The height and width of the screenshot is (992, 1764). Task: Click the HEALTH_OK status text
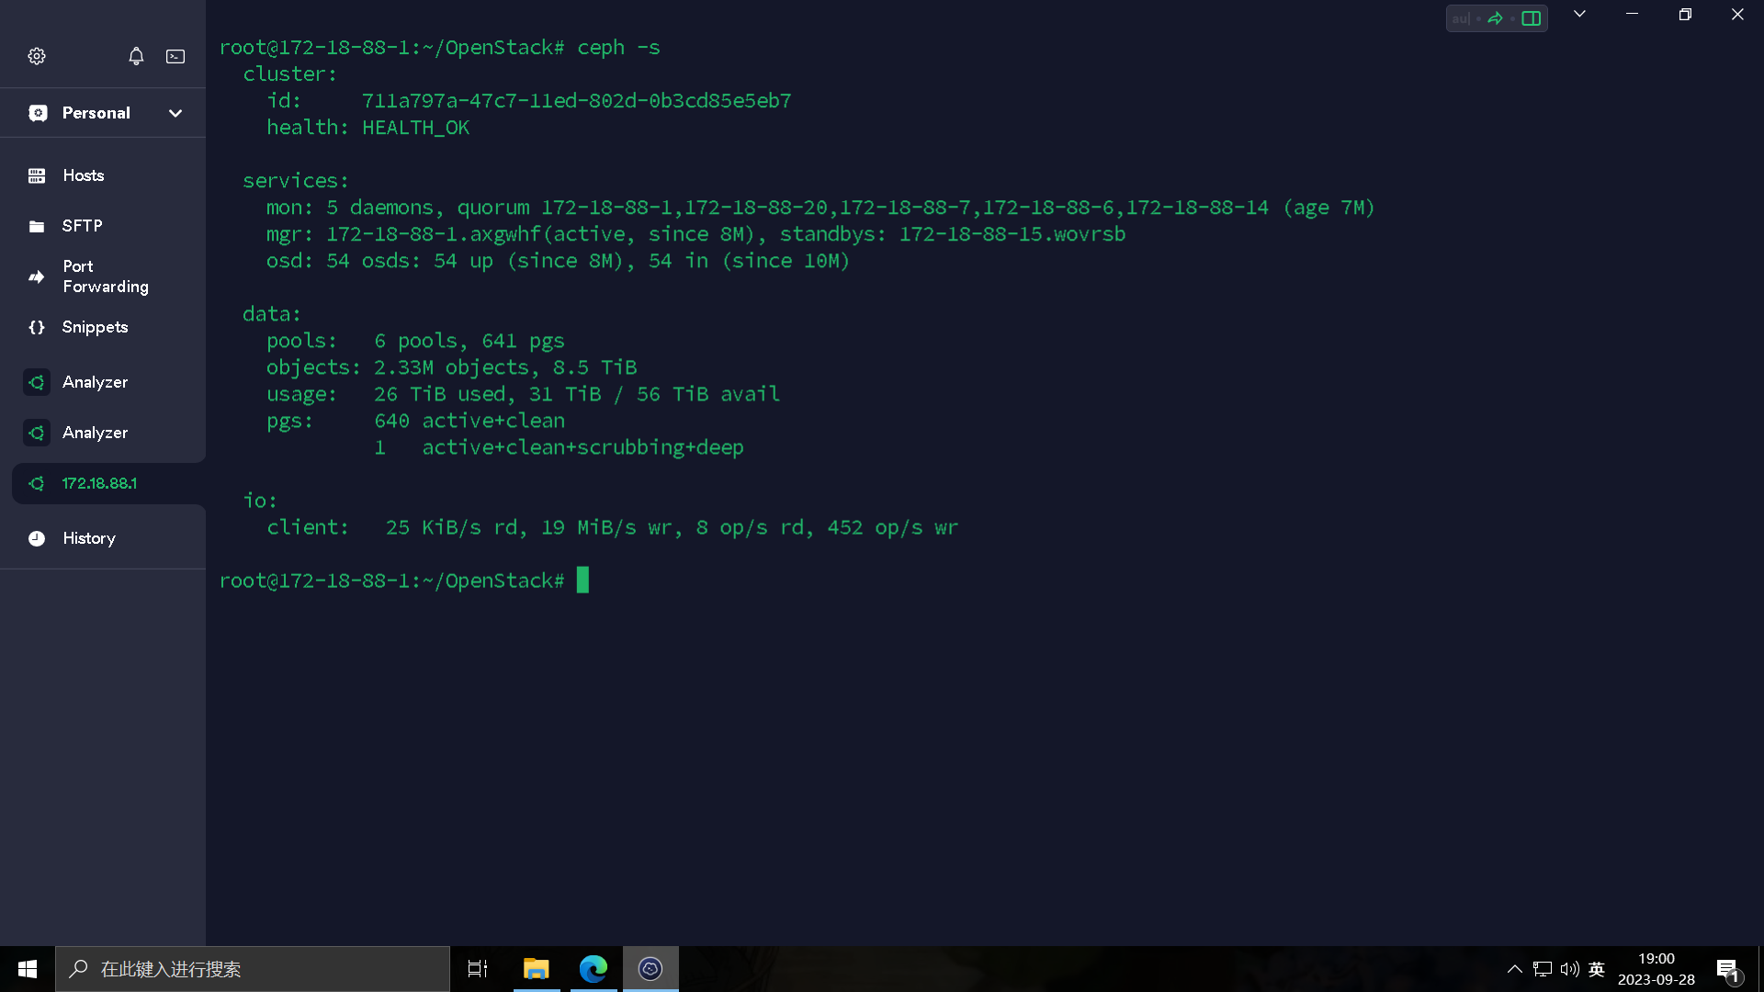coord(415,128)
